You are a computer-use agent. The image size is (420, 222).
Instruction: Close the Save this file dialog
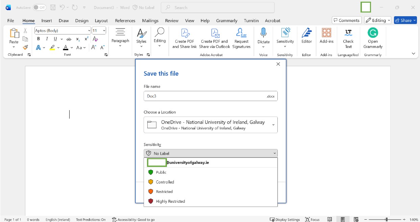[278, 64]
